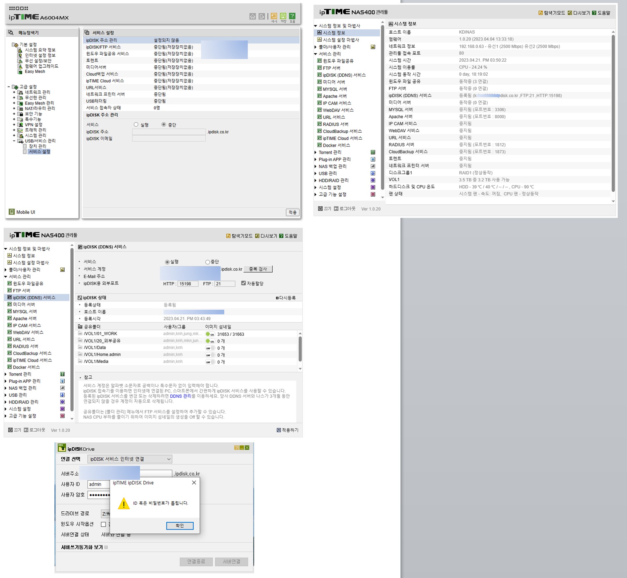
Task: Collapse the 서비스 관리 triangle in the system info window
Action: click(x=315, y=54)
